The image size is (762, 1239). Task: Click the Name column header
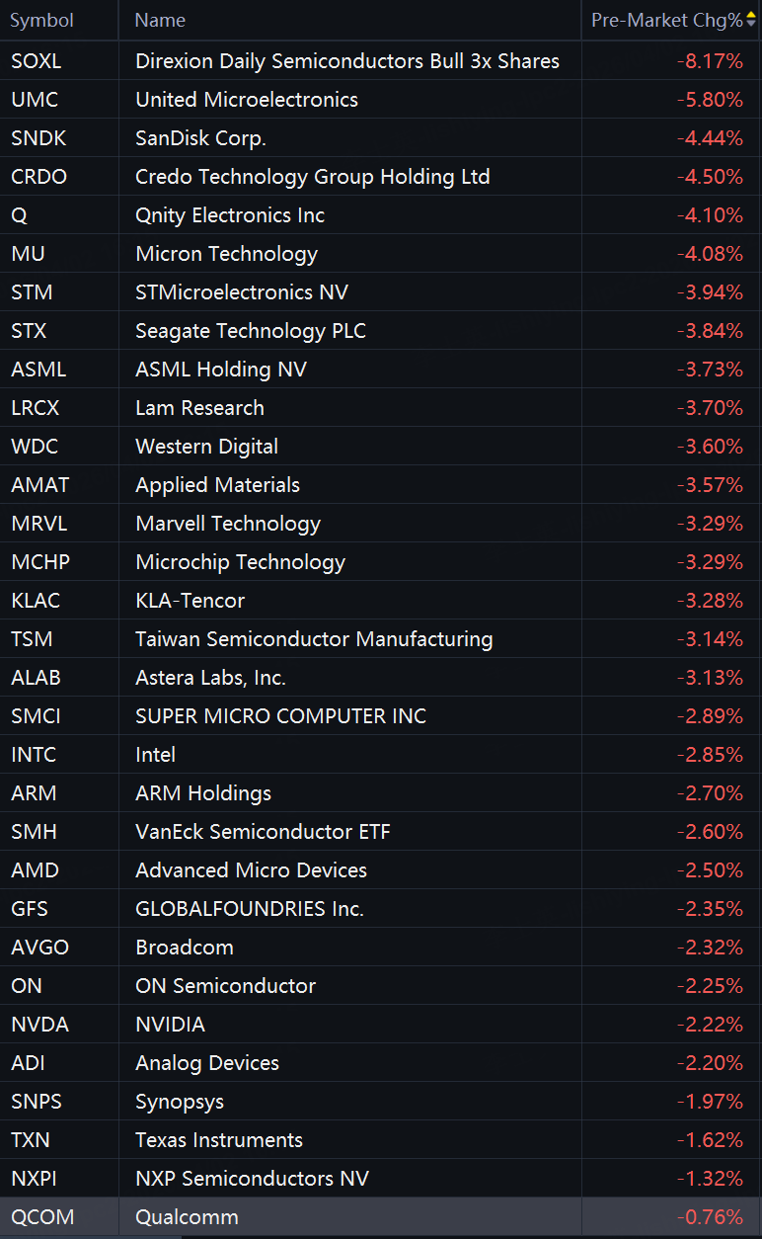pyautogui.click(x=160, y=20)
